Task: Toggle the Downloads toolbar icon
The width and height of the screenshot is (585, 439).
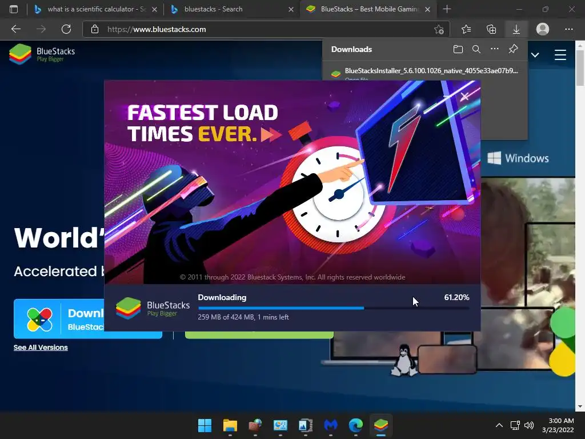Action: pyautogui.click(x=516, y=29)
